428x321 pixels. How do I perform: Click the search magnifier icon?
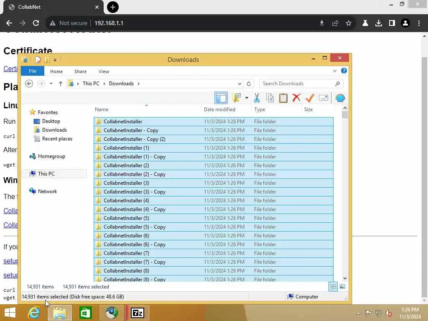(x=338, y=84)
